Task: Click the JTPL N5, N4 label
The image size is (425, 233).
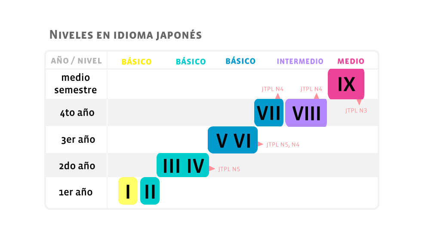Action: [x=283, y=145]
